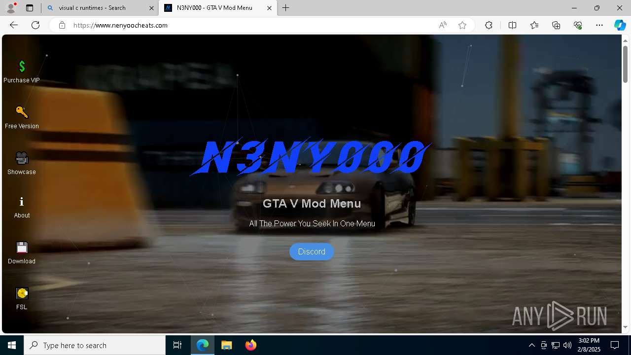
Task: Click the taskbar search box
Action: (x=95, y=345)
